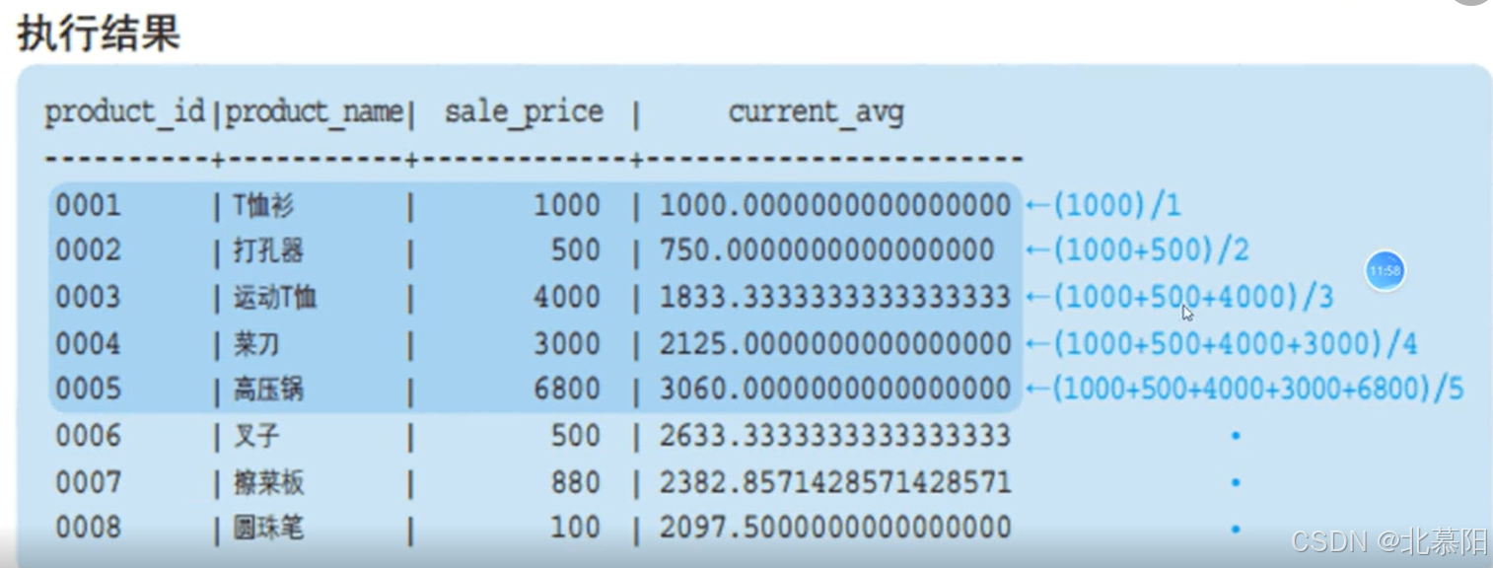The height and width of the screenshot is (568, 1493).
Task: Click average value 2097.5000000000000000
Action: 835,528
